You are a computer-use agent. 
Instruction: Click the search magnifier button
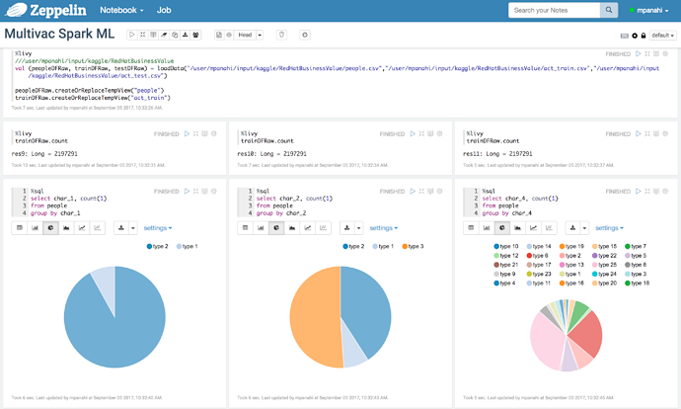(x=609, y=10)
